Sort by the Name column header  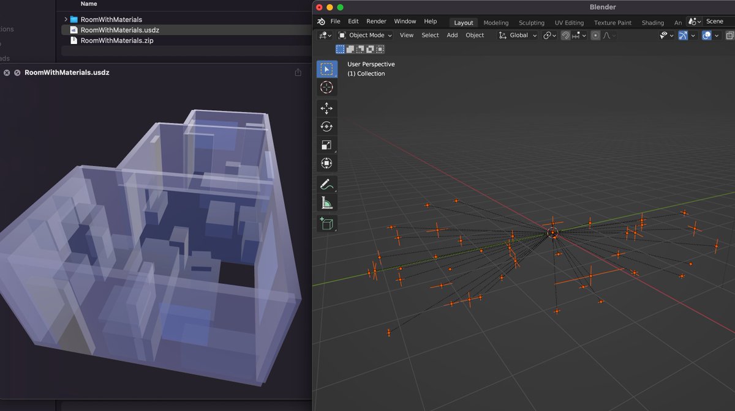coord(89,4)
